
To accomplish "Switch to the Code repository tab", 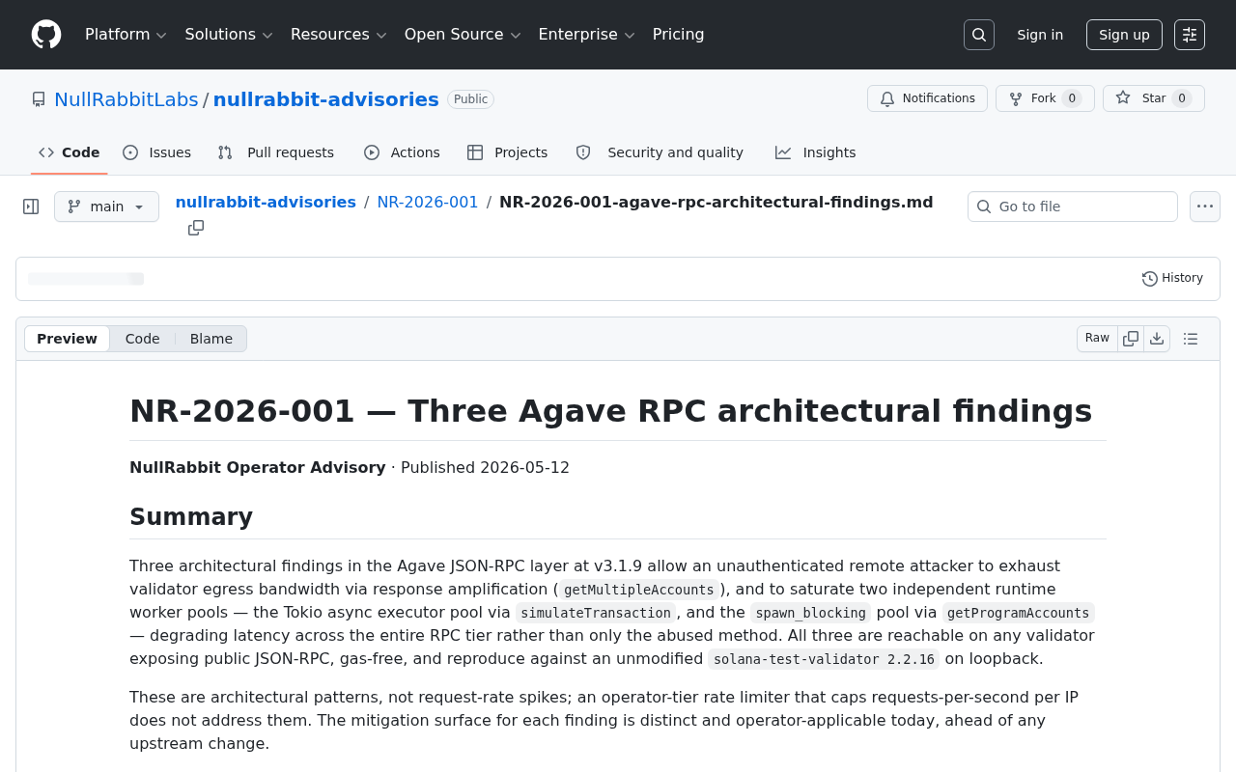I will click(x=70, y=152).
